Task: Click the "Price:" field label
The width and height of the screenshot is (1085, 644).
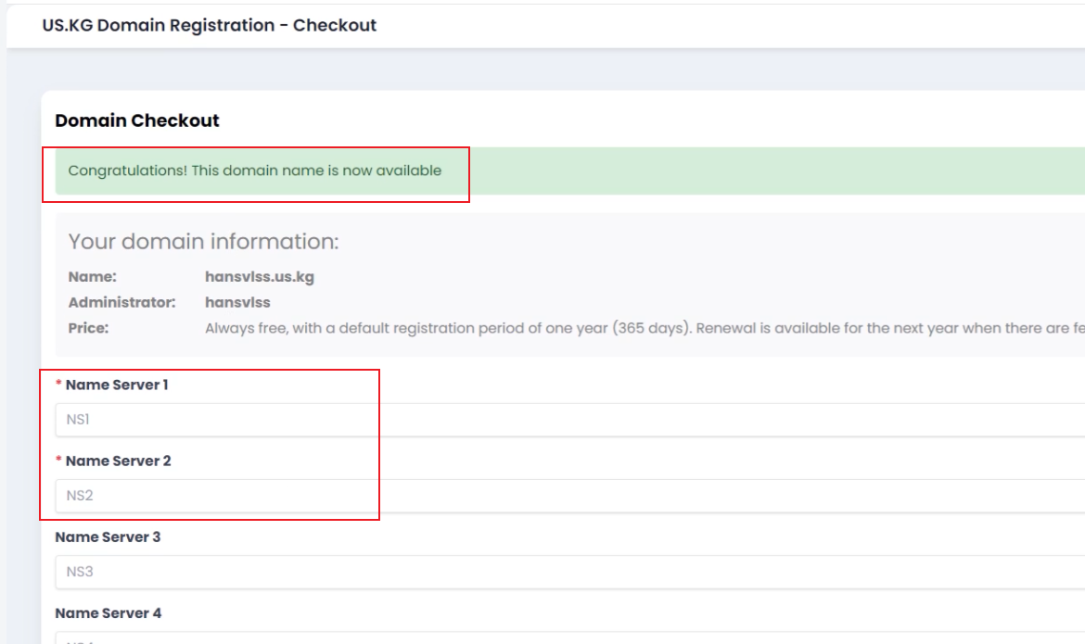Action: (x=89, y=328)
